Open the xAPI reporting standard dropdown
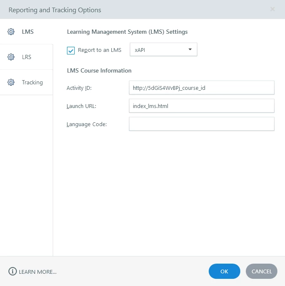This screenshot has width=285, height=286. coord(163,50)
